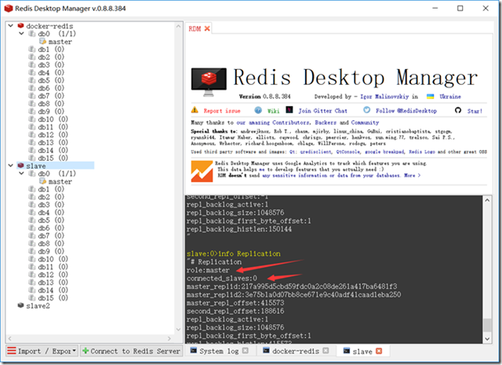Click the Gitter chat icon
This screenshot has width=502, height=365.
[x=289, y=110]
